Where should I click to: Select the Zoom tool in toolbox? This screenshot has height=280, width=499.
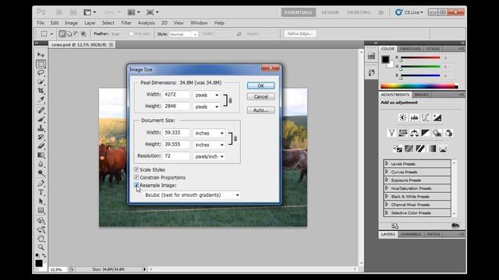(41, 247)
